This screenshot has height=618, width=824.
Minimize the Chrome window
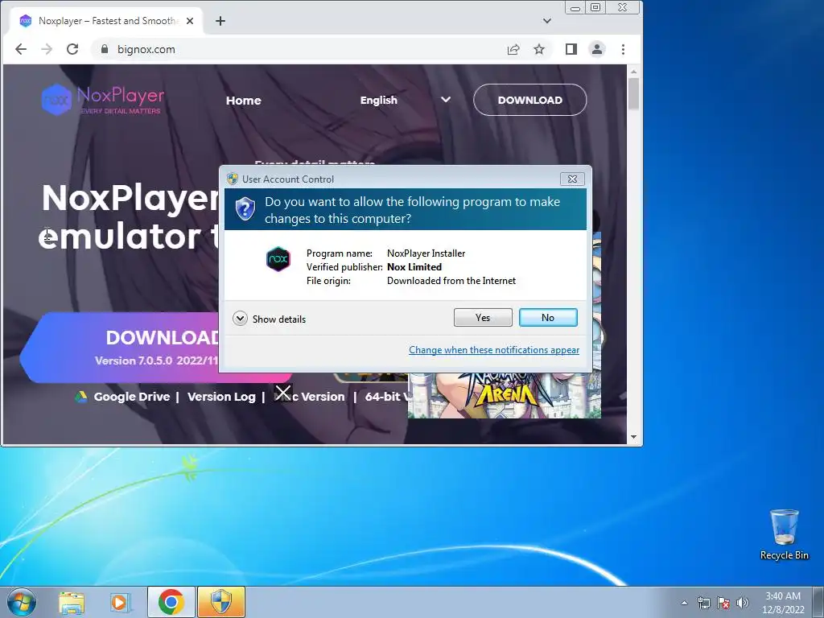click(575, 8)
